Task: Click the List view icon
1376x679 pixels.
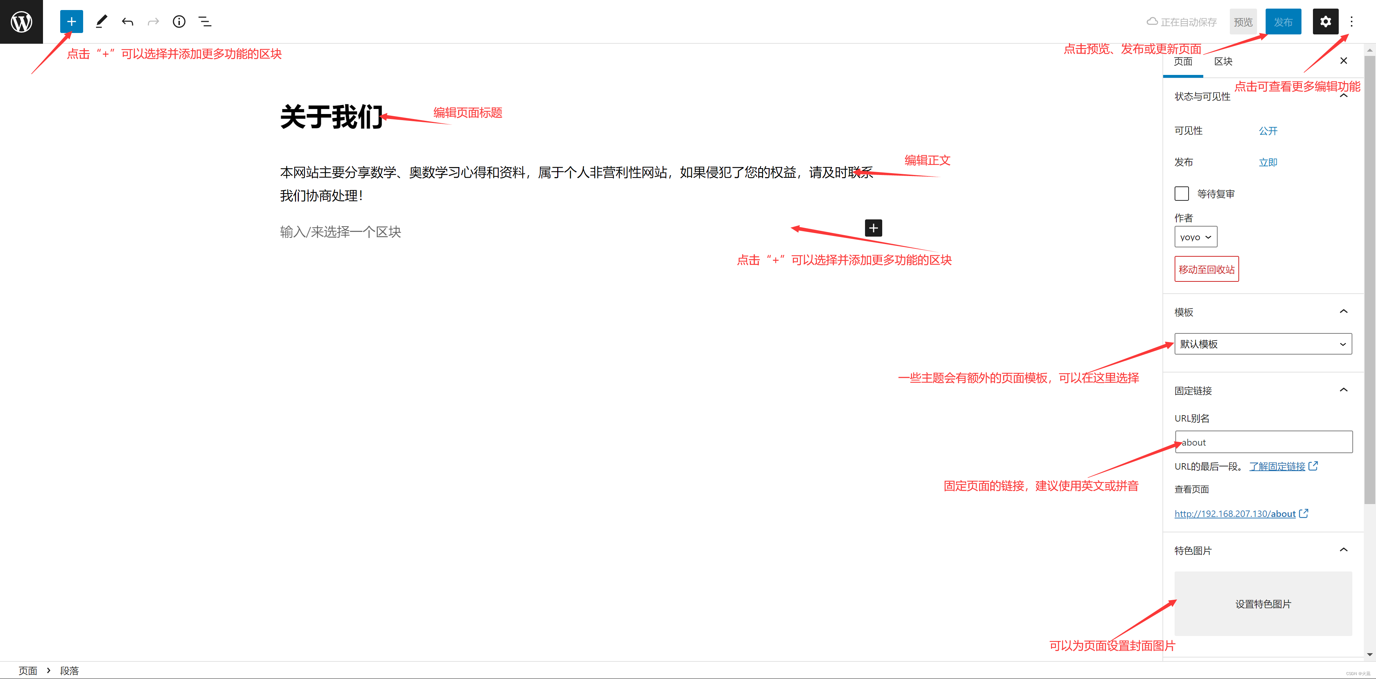Action: click(x=205, y=21)
